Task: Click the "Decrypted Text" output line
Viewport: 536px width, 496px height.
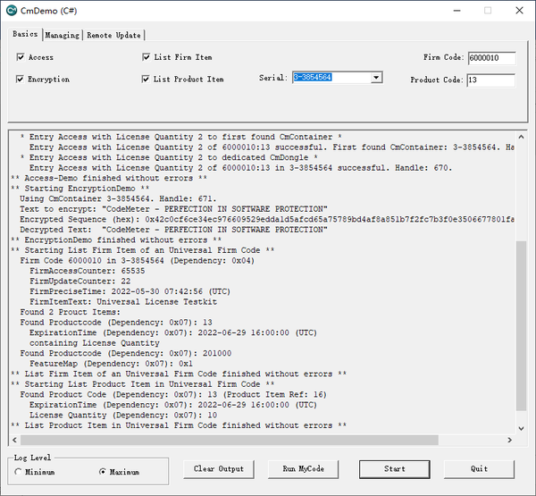Action: [173, 230]
